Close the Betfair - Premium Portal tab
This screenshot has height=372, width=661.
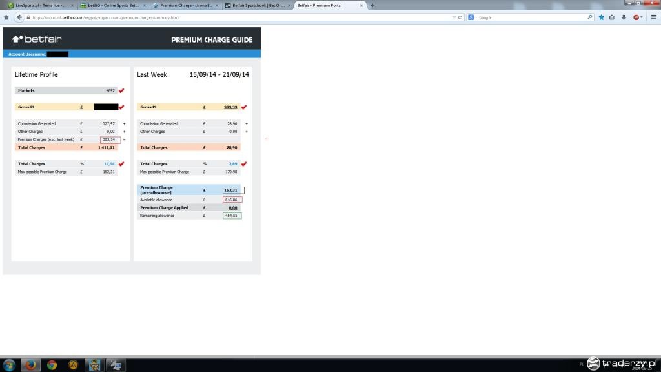pyautogui.click(x=361, y=5)
